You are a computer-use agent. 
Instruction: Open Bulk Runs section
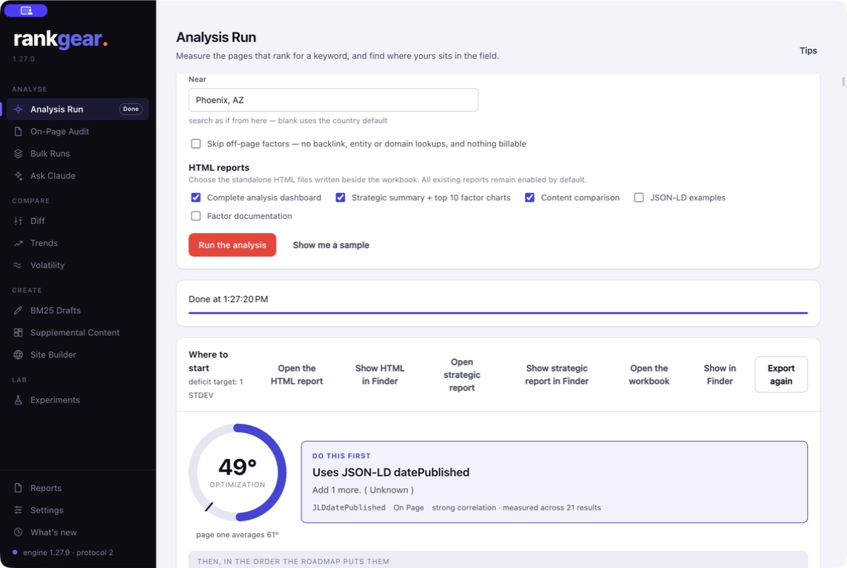click(78, 153)
